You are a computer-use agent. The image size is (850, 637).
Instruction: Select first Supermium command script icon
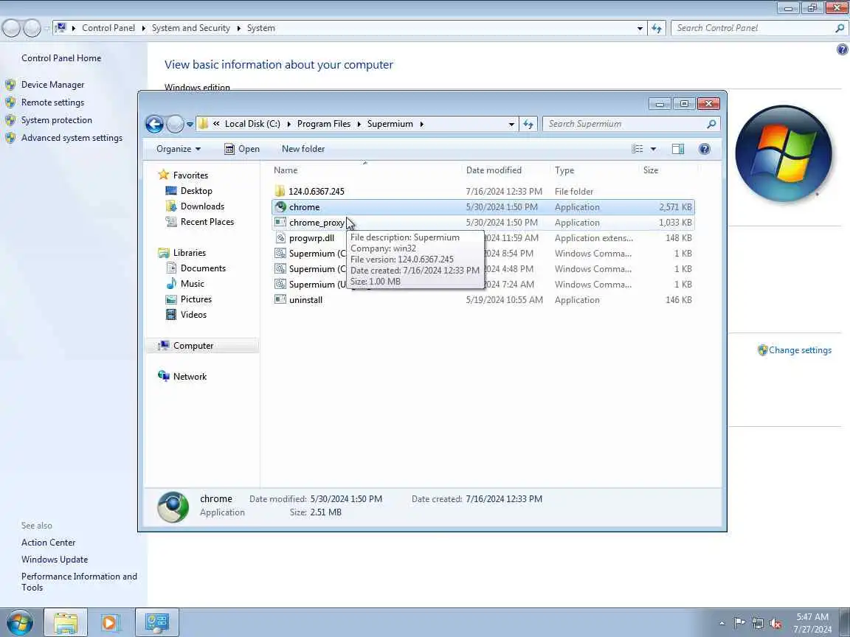point(280,253)
